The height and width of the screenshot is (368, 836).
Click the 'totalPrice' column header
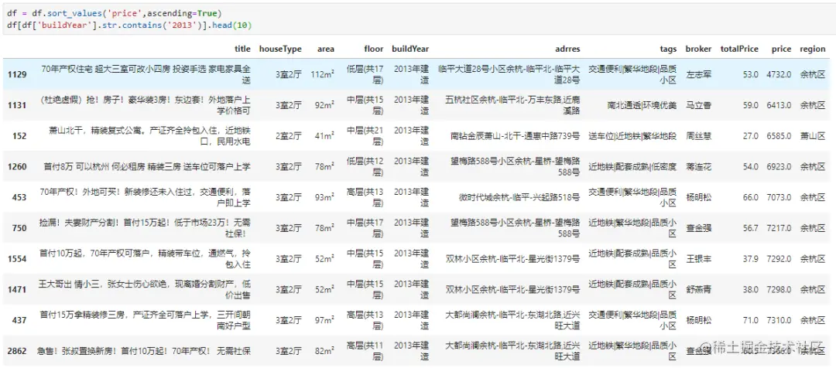point(739,49)
